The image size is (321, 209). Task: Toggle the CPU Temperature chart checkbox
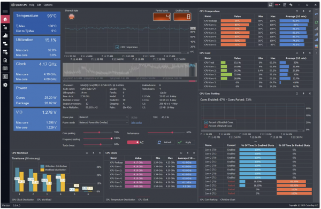(x=117, y=47)
